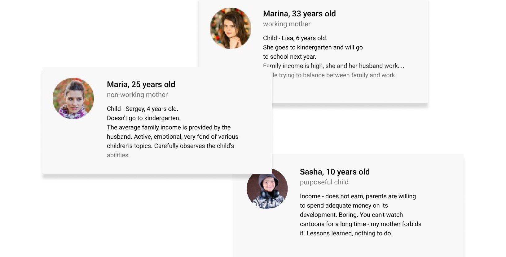Click the "The average family income" line
The image size is (506, 257).
169,128
